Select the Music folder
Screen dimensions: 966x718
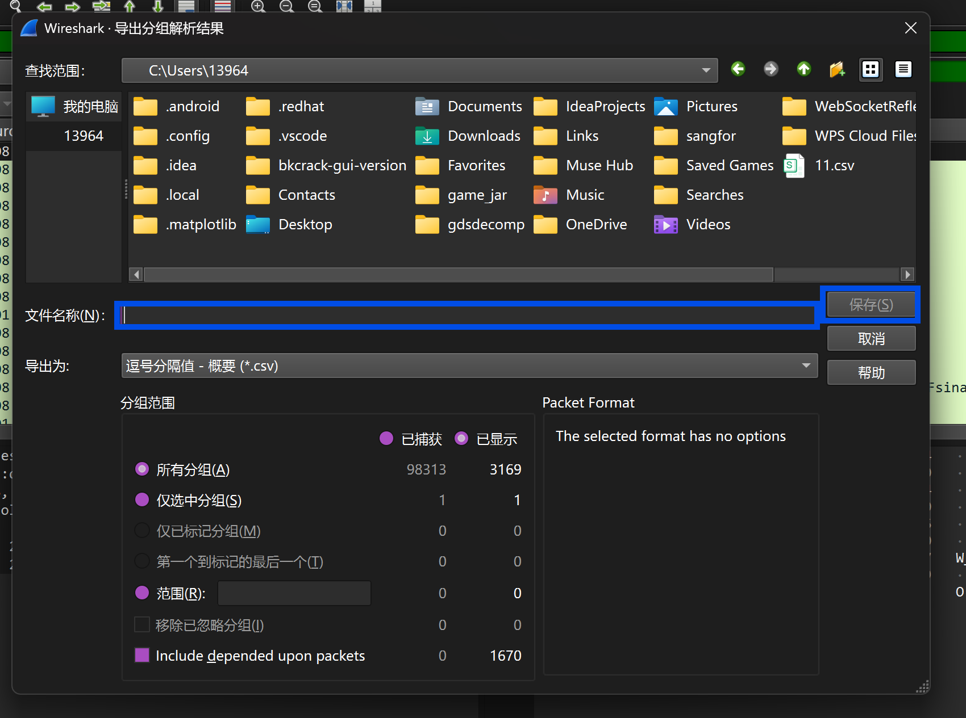tap(569, 195)
